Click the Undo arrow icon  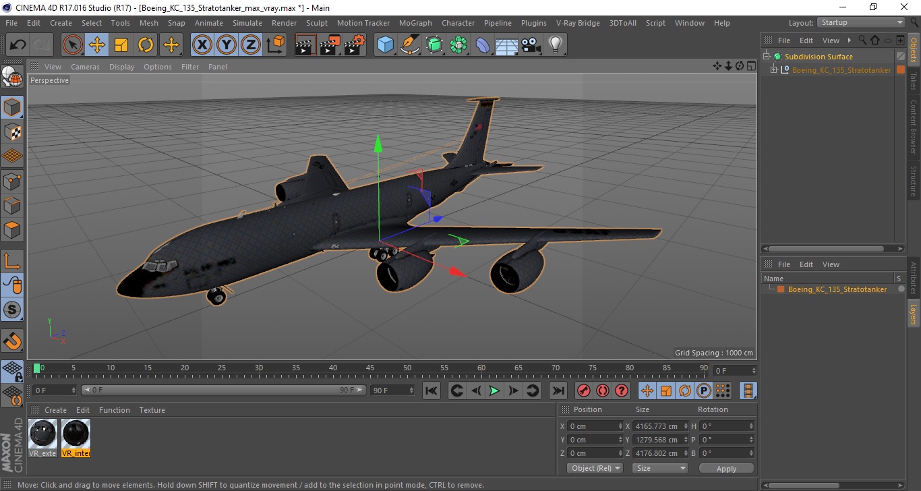[x=18, y=45]
